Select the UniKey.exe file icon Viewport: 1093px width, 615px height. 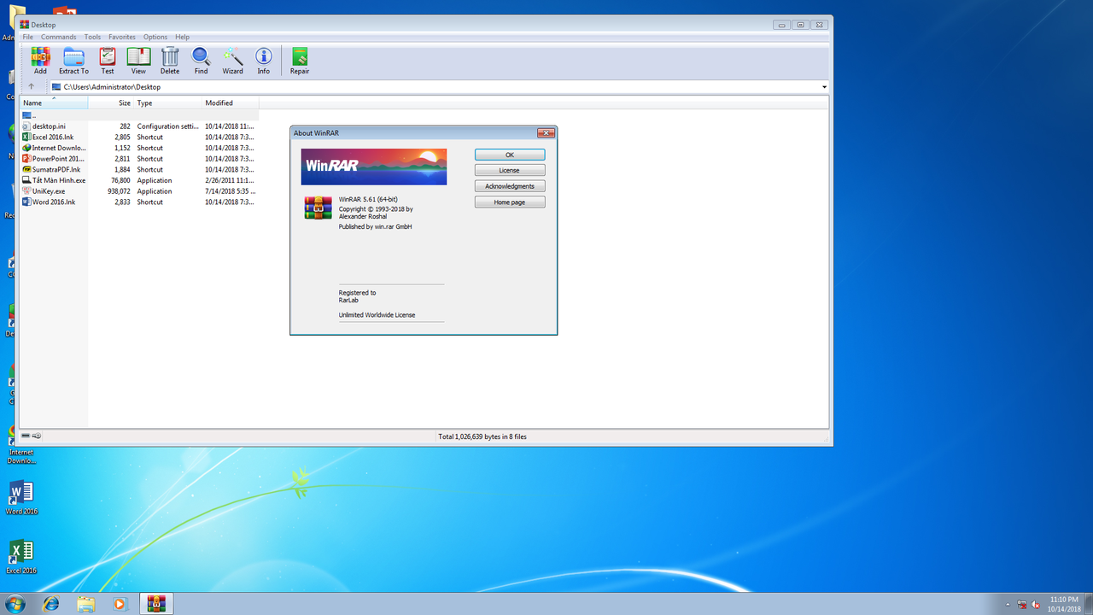[26, 190]
